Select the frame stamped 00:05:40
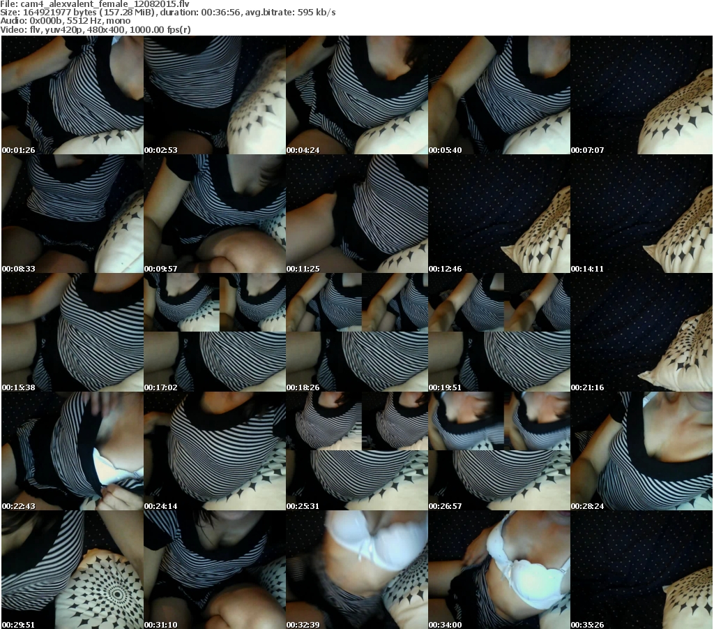Screen dimensions: 714x629 [x=499, y=95]
